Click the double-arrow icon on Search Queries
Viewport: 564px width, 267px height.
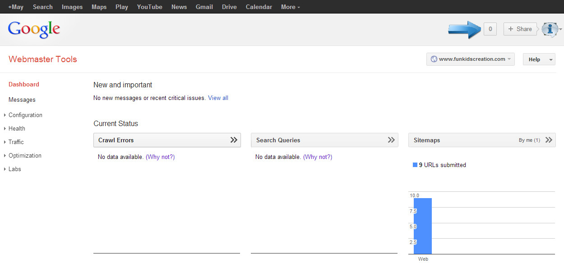(391, 140)
